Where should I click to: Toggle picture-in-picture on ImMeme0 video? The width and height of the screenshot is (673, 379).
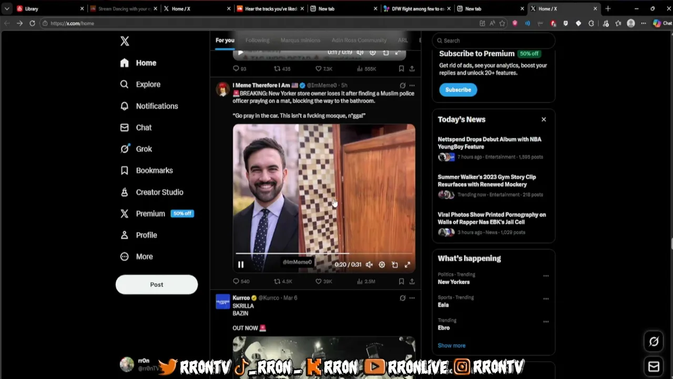[x=394, y=265]
